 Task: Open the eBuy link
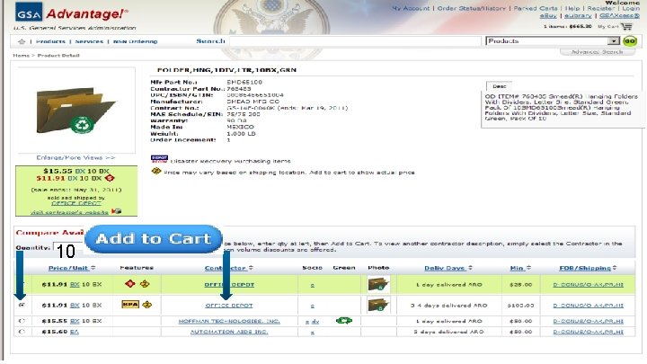click(x=548, y=15)
